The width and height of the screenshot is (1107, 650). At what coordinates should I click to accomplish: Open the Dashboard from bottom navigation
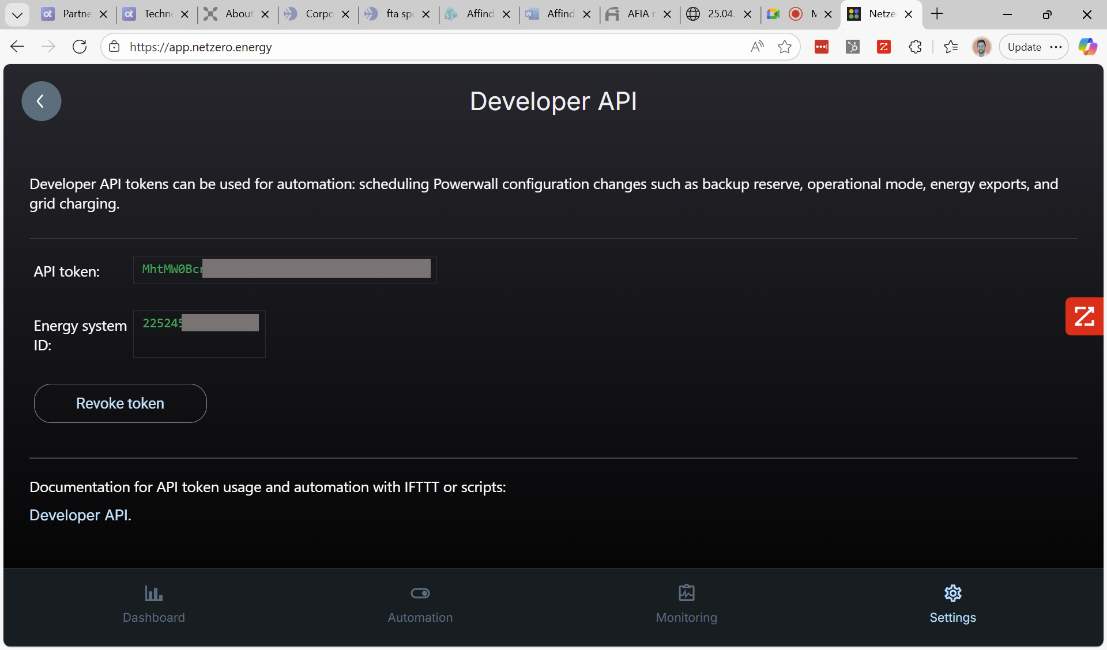(x=153, y=604)
